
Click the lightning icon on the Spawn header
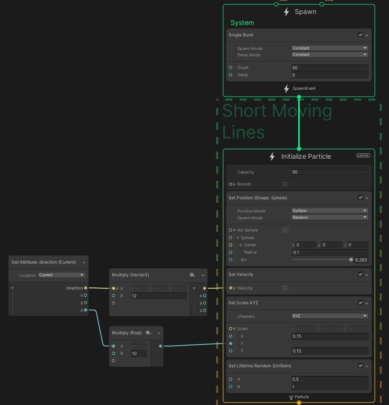point(286,12)
